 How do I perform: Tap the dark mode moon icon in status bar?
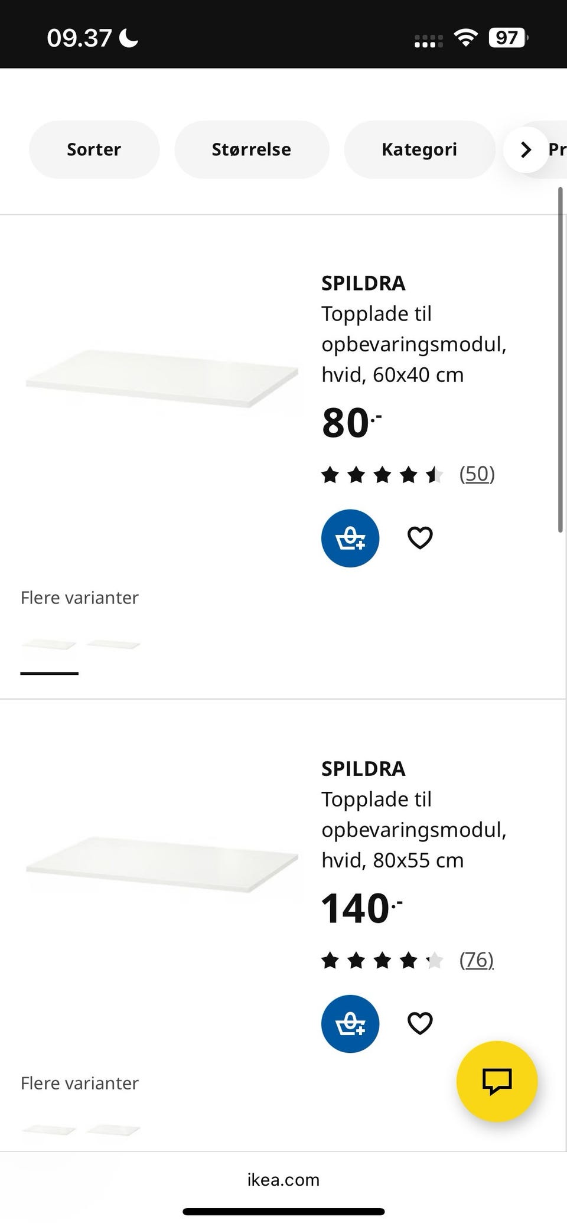pos(128,37)
